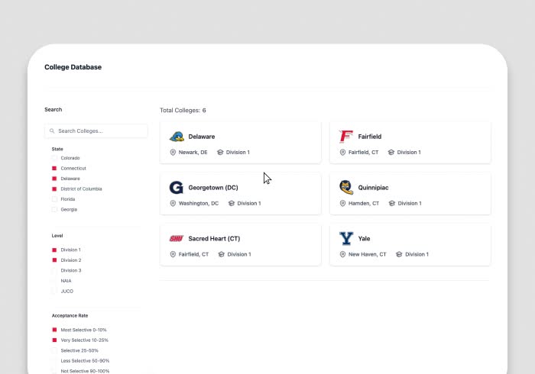
Task: Click the Georgetown G logo
Action: (x=176, y=188)
